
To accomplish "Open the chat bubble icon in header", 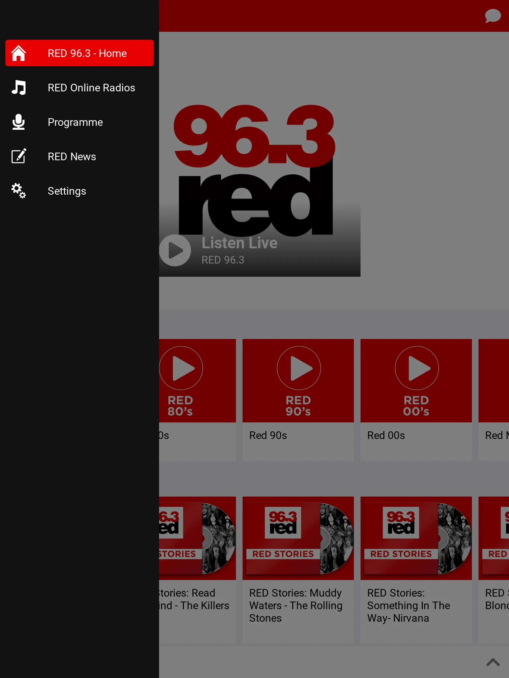I will click(493, 16).
